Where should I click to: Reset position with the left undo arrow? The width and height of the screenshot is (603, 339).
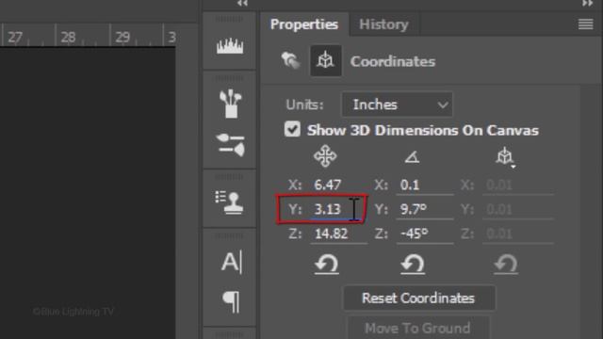[327, 265]
